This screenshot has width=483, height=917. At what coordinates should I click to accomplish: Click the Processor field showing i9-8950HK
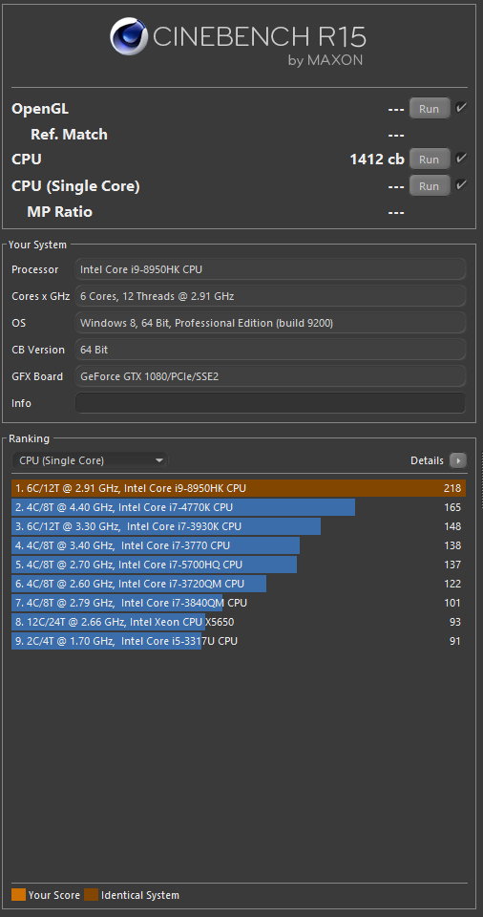coord(271,269)
